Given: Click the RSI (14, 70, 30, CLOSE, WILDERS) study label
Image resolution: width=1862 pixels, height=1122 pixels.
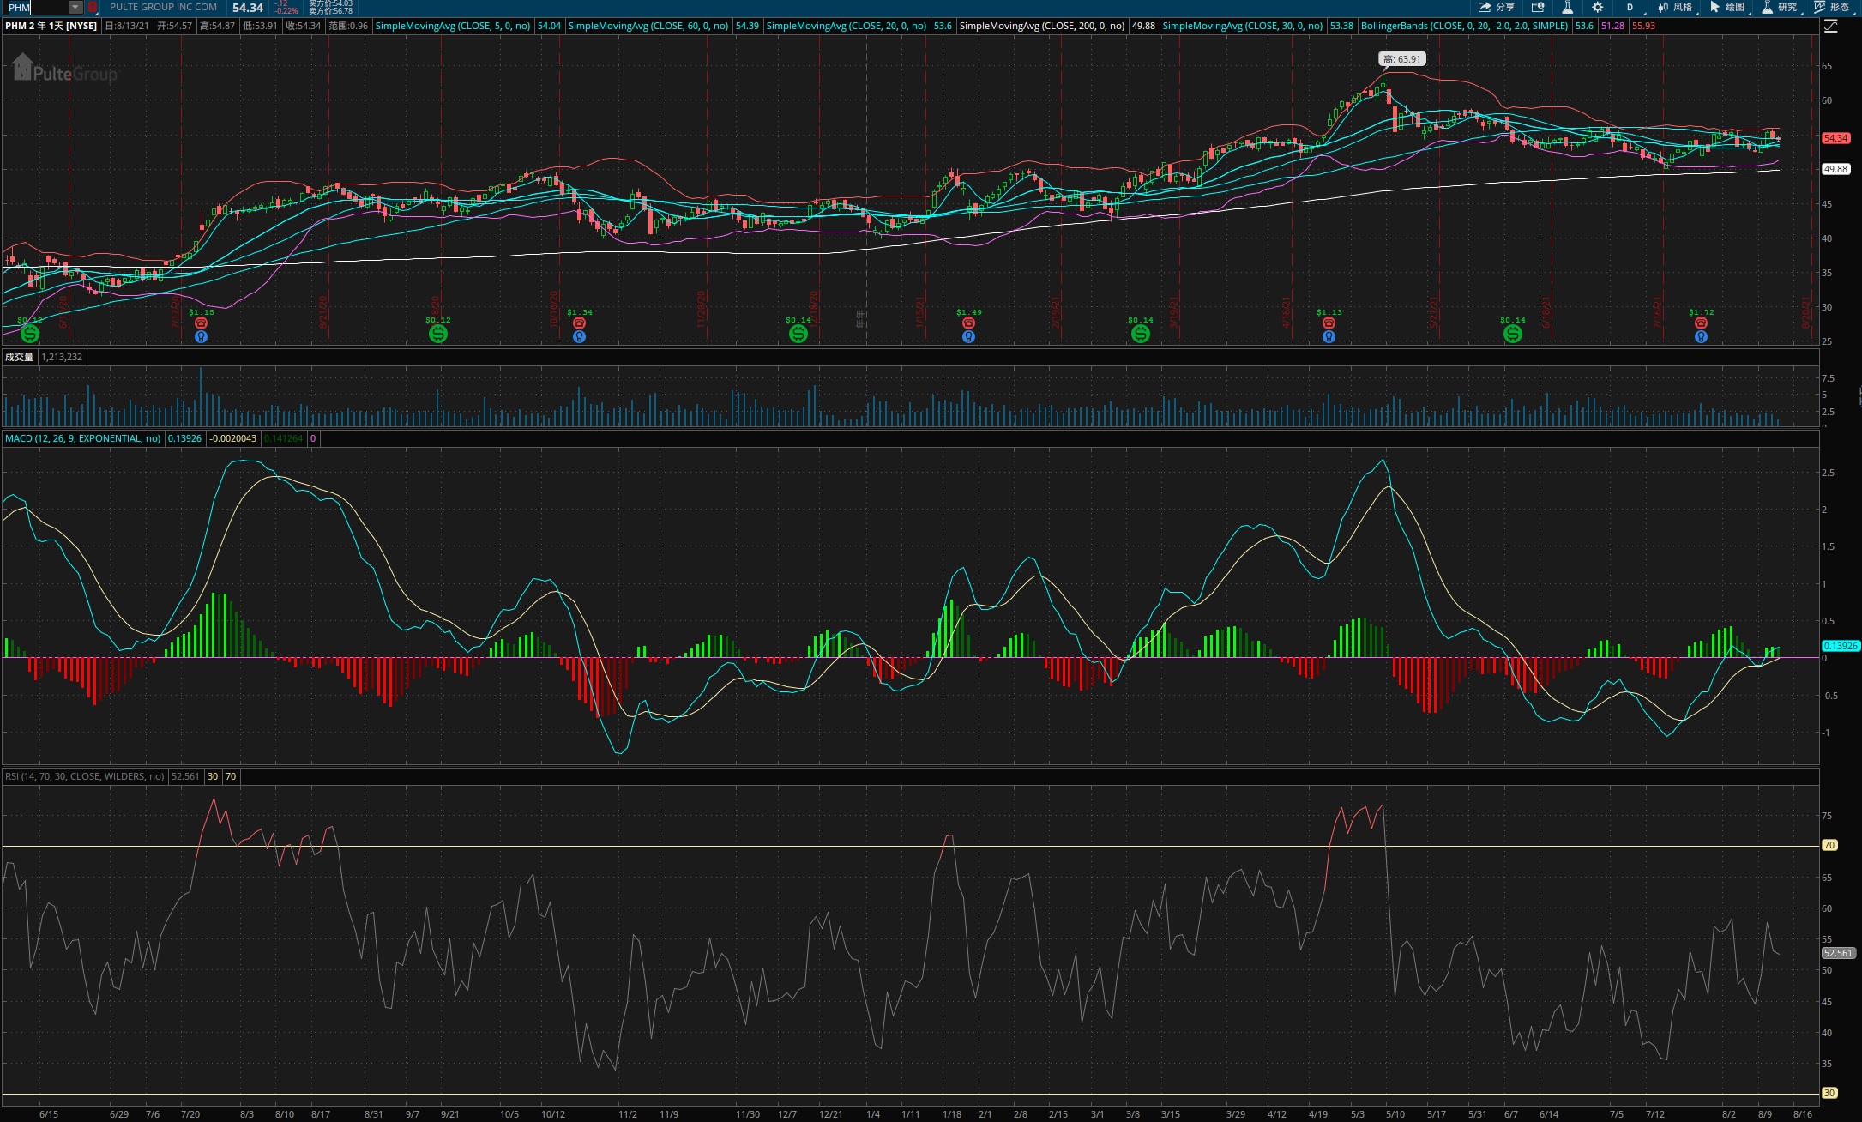Looking at the screenshot, I should (84, 776).
